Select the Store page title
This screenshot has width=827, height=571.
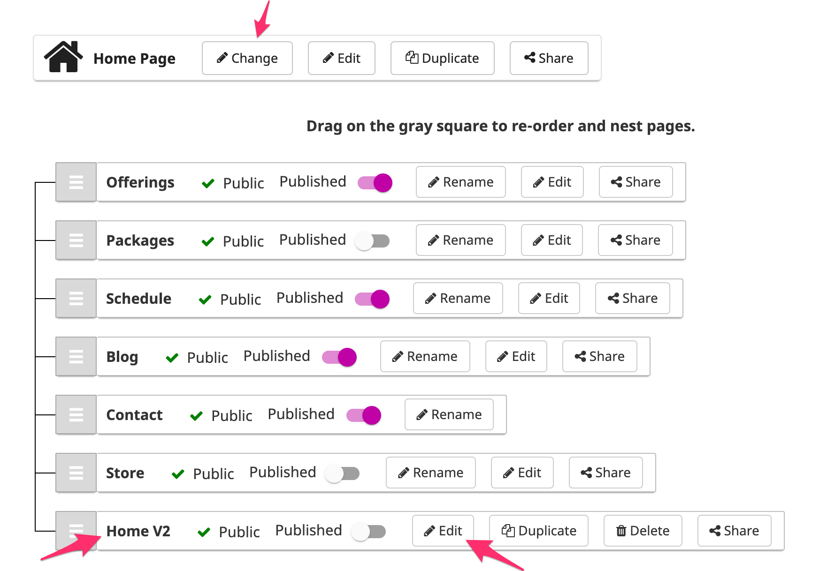coord(125,473)
